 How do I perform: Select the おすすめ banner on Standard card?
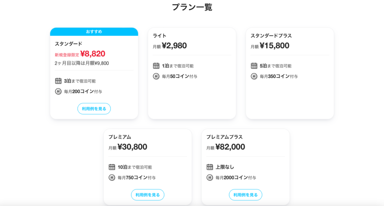click(x=94, y=31)
